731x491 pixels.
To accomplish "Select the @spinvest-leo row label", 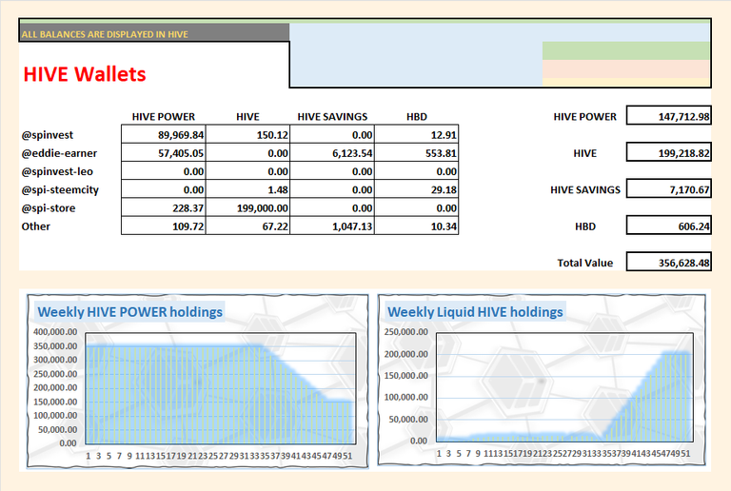I will (57, 171).
